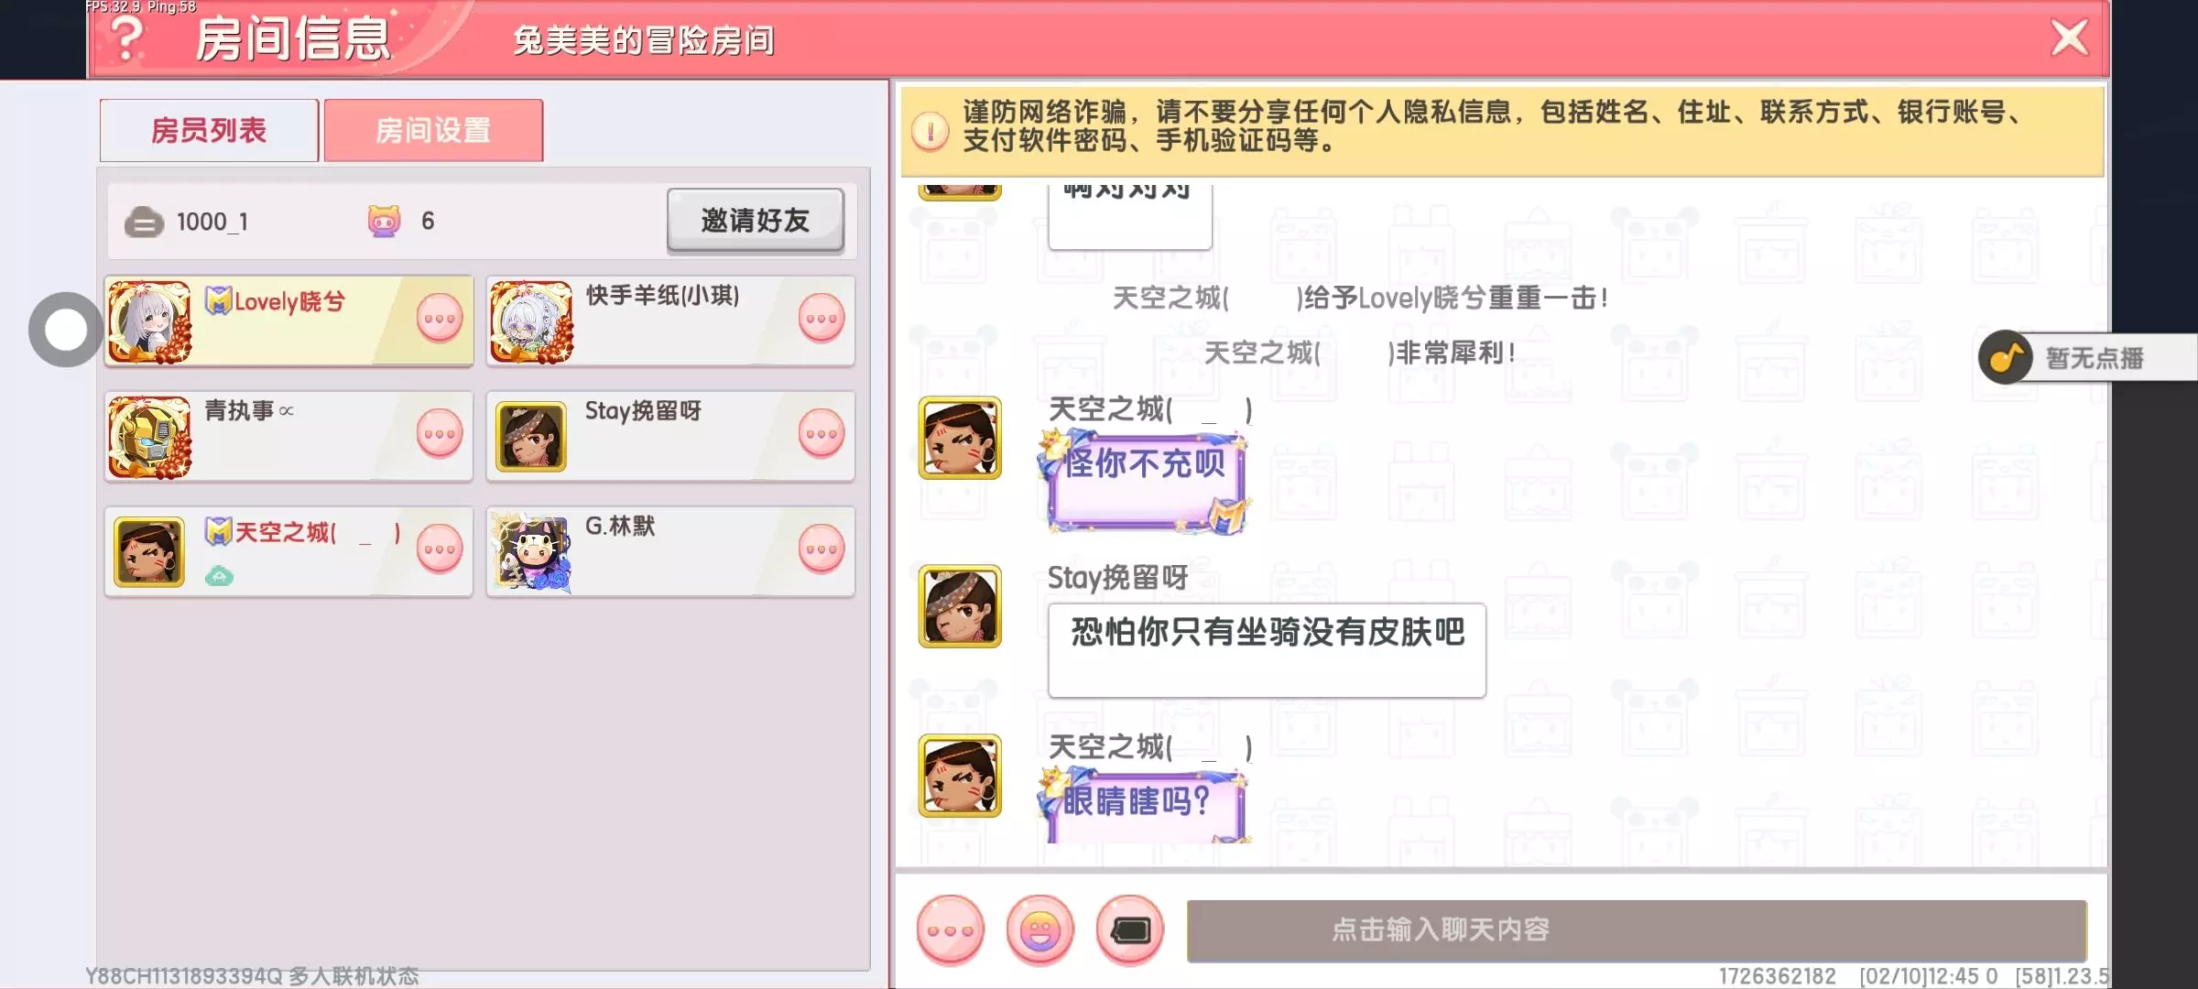
Task: Close the room info panel
Action: pos(2070,38)
